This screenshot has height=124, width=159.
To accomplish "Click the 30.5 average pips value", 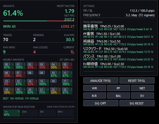I will tap(70, 40).
